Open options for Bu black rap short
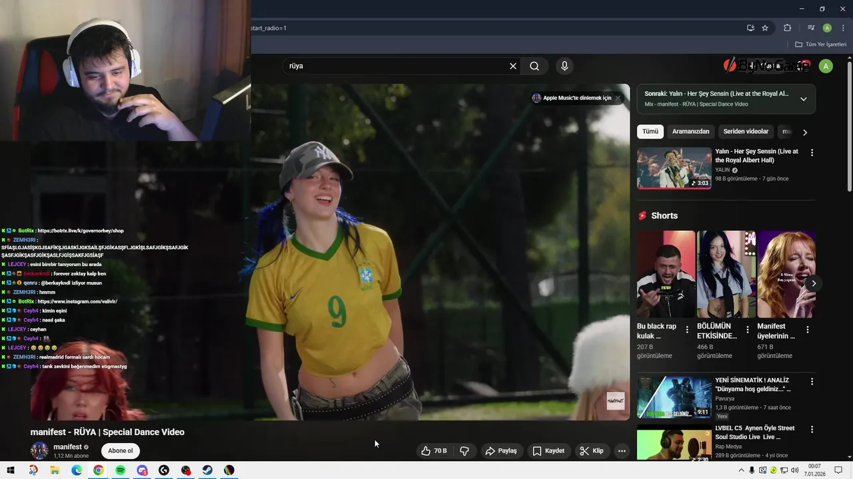This screenshot has width=853, height=479. click(687, 329)
